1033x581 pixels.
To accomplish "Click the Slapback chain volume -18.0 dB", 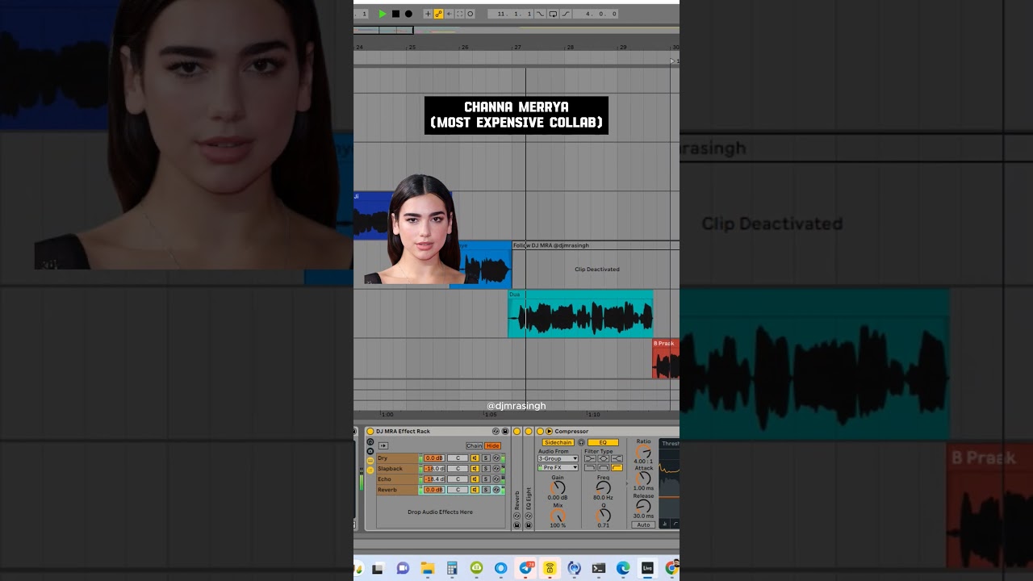I will pyautogui.click(x=434, y=469).
